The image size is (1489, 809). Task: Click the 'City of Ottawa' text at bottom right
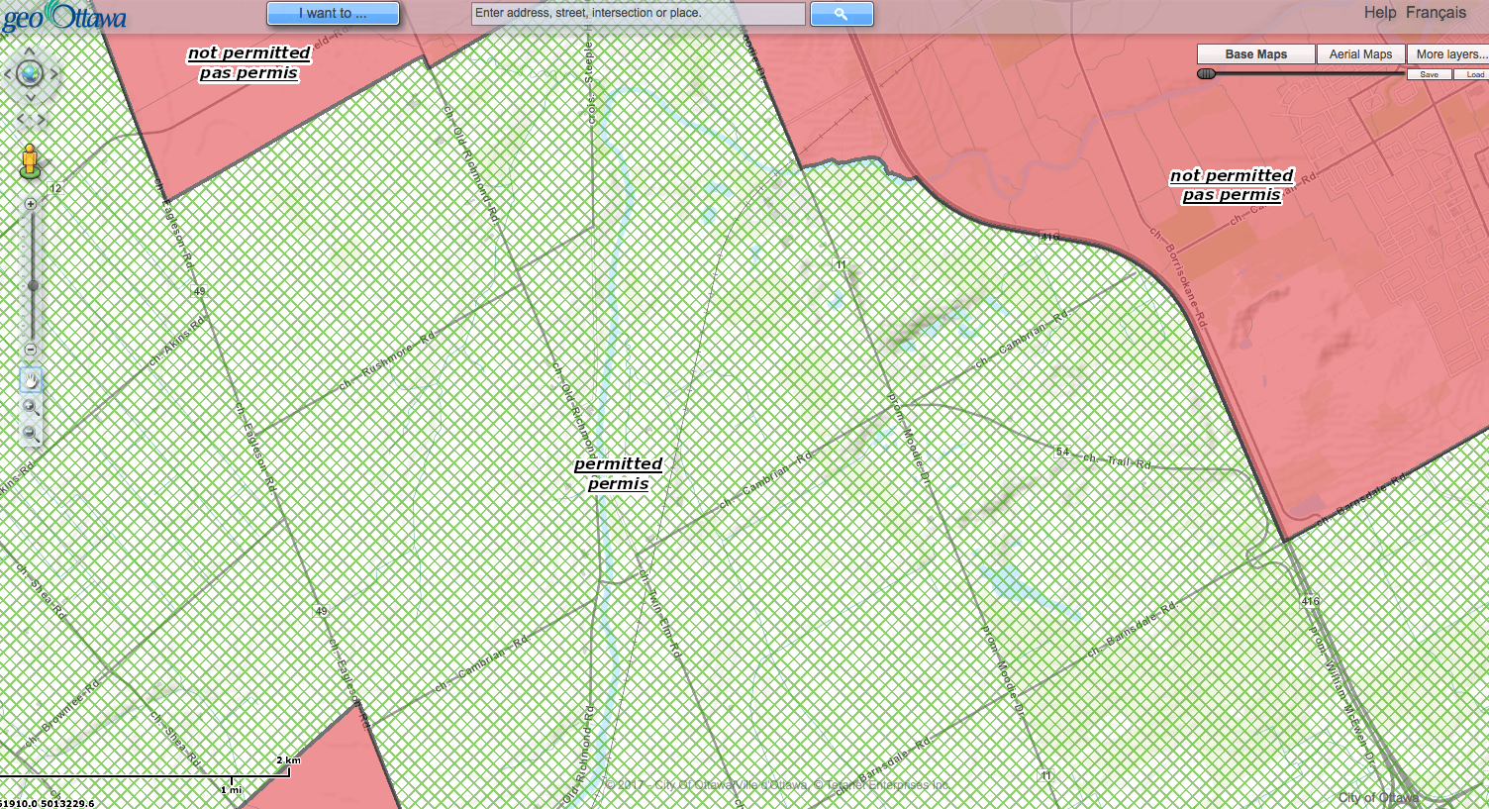pyautogui.click(x=1378, y=798)
